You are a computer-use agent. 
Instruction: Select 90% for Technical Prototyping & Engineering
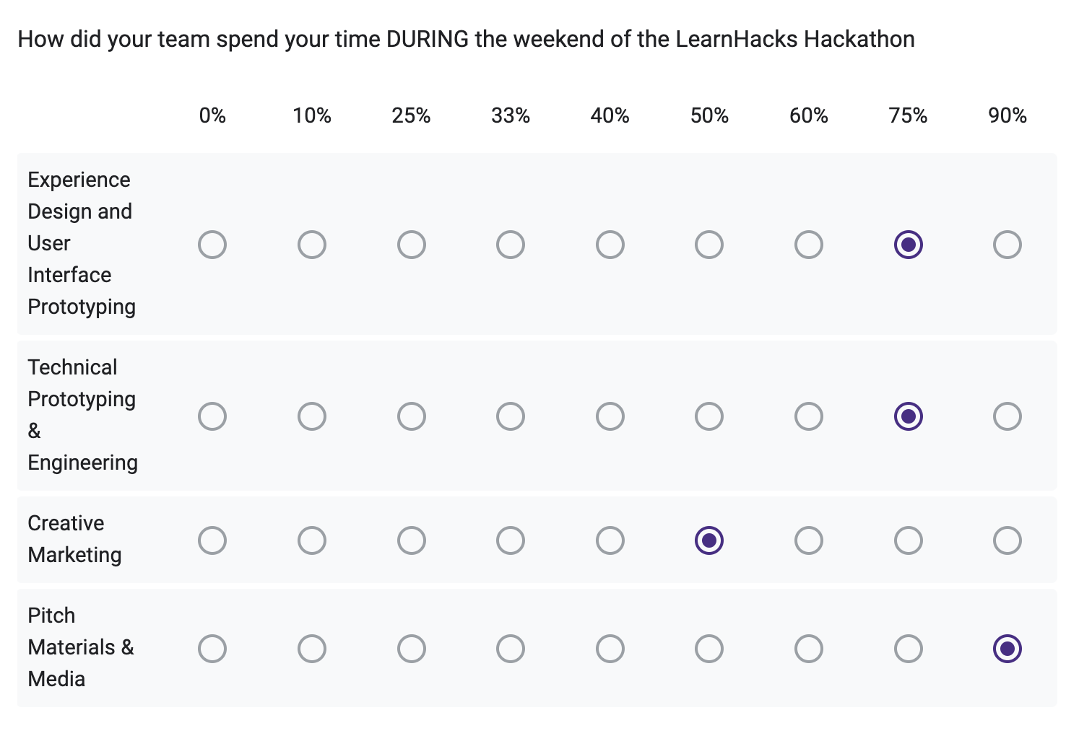[x=1007, y=416]
